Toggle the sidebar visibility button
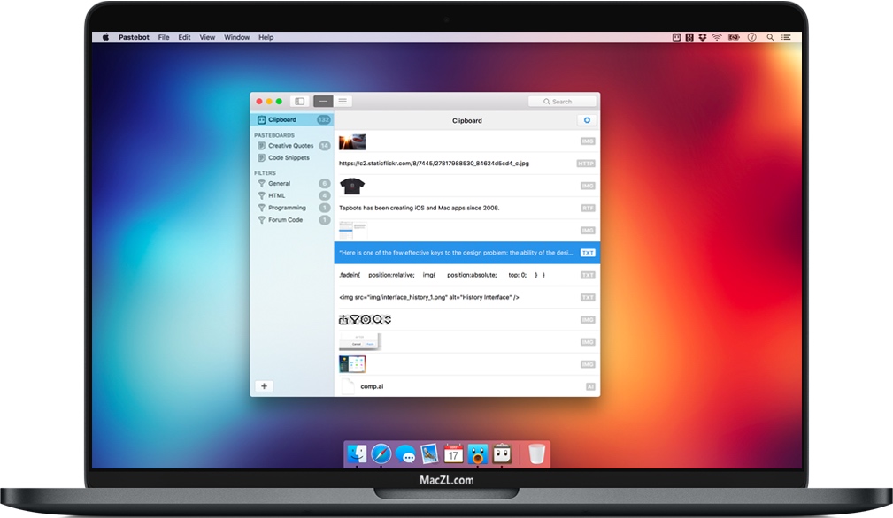 (299, 101)
